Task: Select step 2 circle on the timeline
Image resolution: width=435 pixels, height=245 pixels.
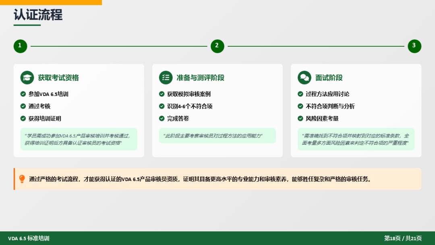Action: coord(217,46)
